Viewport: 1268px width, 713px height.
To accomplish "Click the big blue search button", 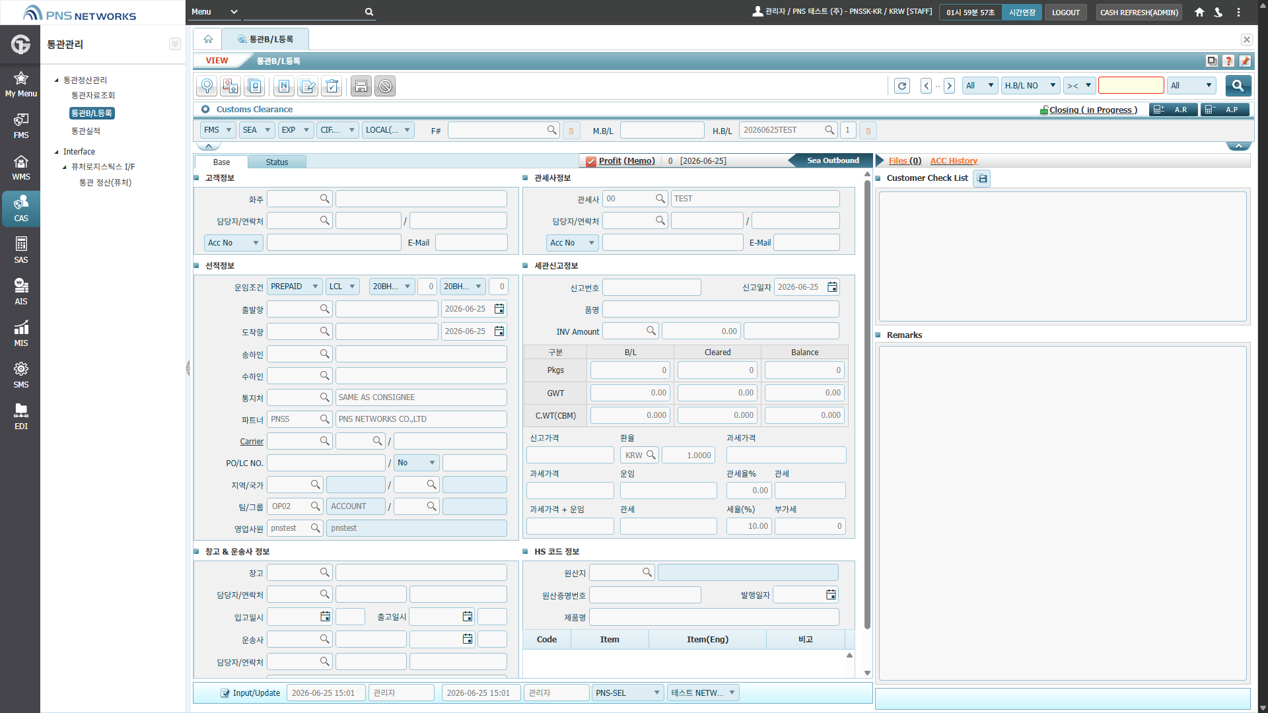I will pyautogui.click(x=1238, y=86).
